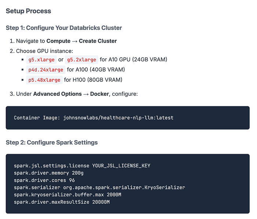Click the bold "Create Cluster" text

(x=98, y=41)
